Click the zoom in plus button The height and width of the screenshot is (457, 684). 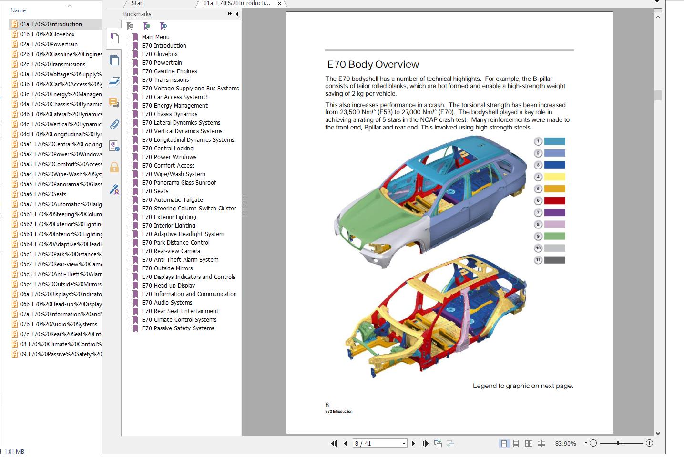[x=649, y=443]
